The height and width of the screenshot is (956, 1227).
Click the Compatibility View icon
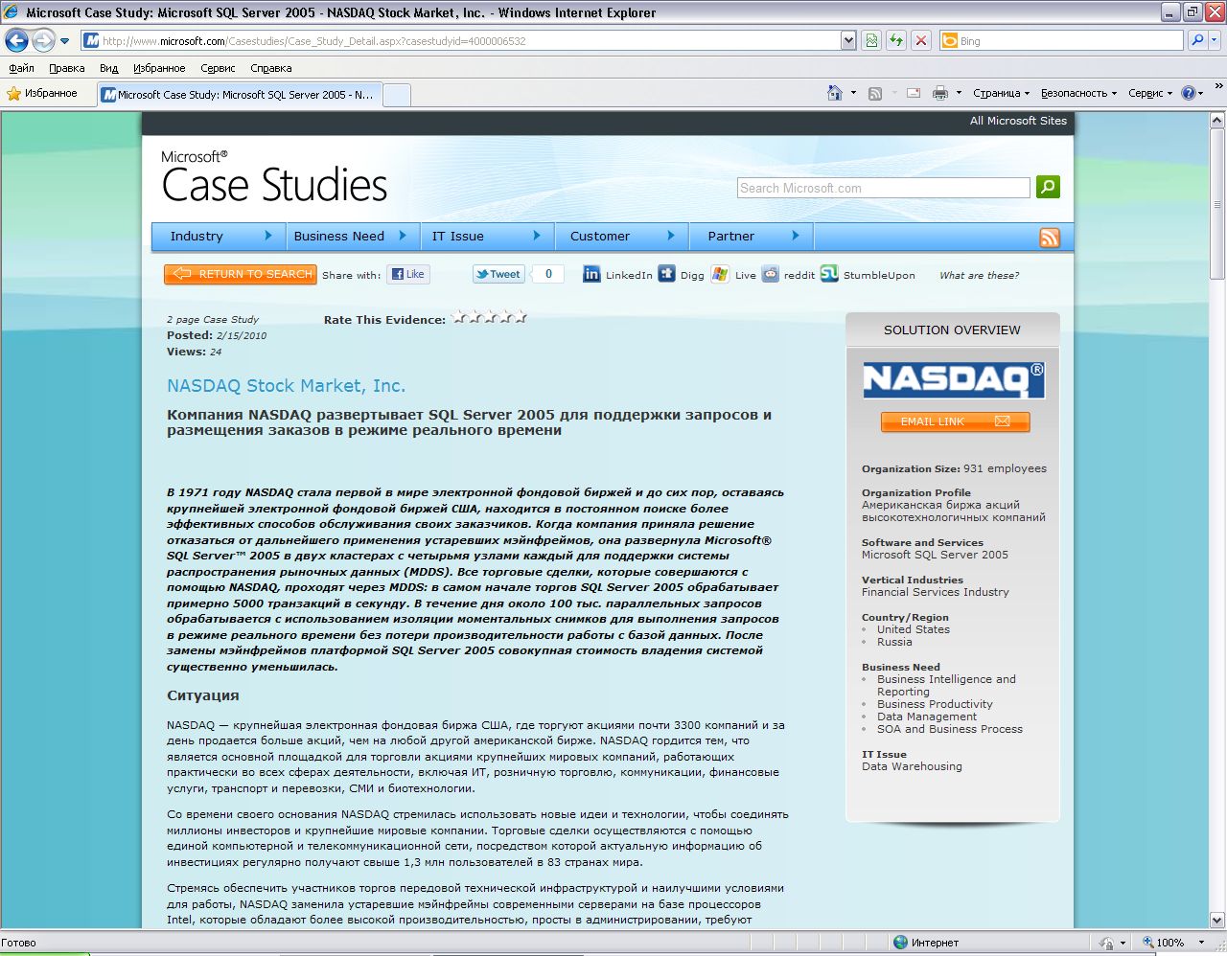tap(870, 40)
